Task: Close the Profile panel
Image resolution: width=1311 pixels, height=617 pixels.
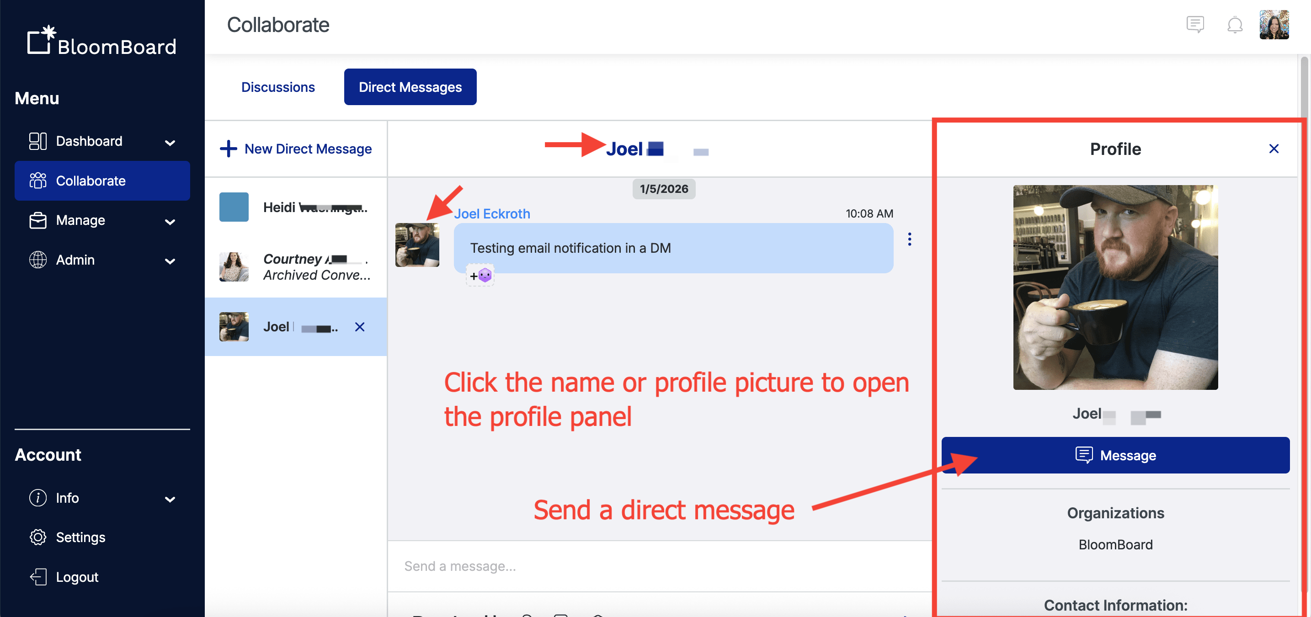Action: tap(1274, 149)
